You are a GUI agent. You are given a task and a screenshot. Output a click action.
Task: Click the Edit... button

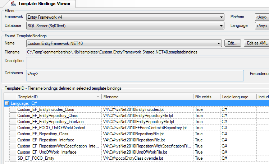pos(233,43)
